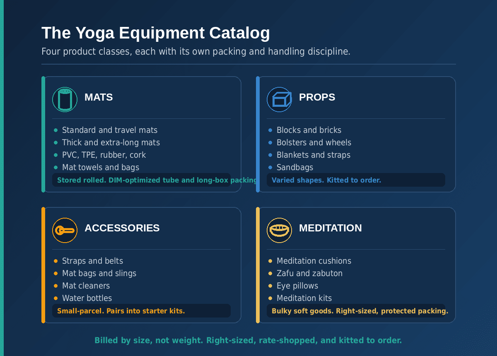Select Zafu and zabuton item
497x356 pixels.
pos(309,273)
